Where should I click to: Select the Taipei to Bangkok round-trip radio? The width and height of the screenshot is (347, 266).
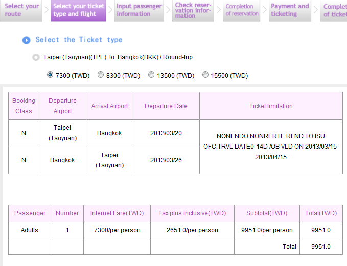pyautogui.click(x=36, y=57)
